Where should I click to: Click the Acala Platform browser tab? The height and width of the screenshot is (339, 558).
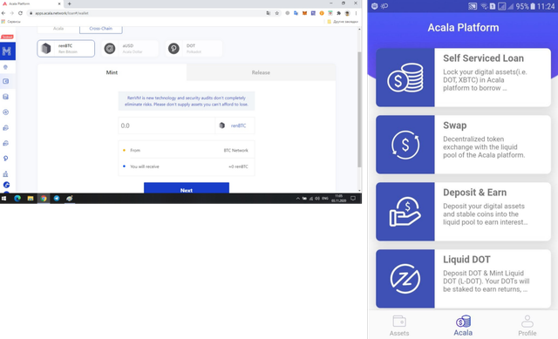coord(32,3)
